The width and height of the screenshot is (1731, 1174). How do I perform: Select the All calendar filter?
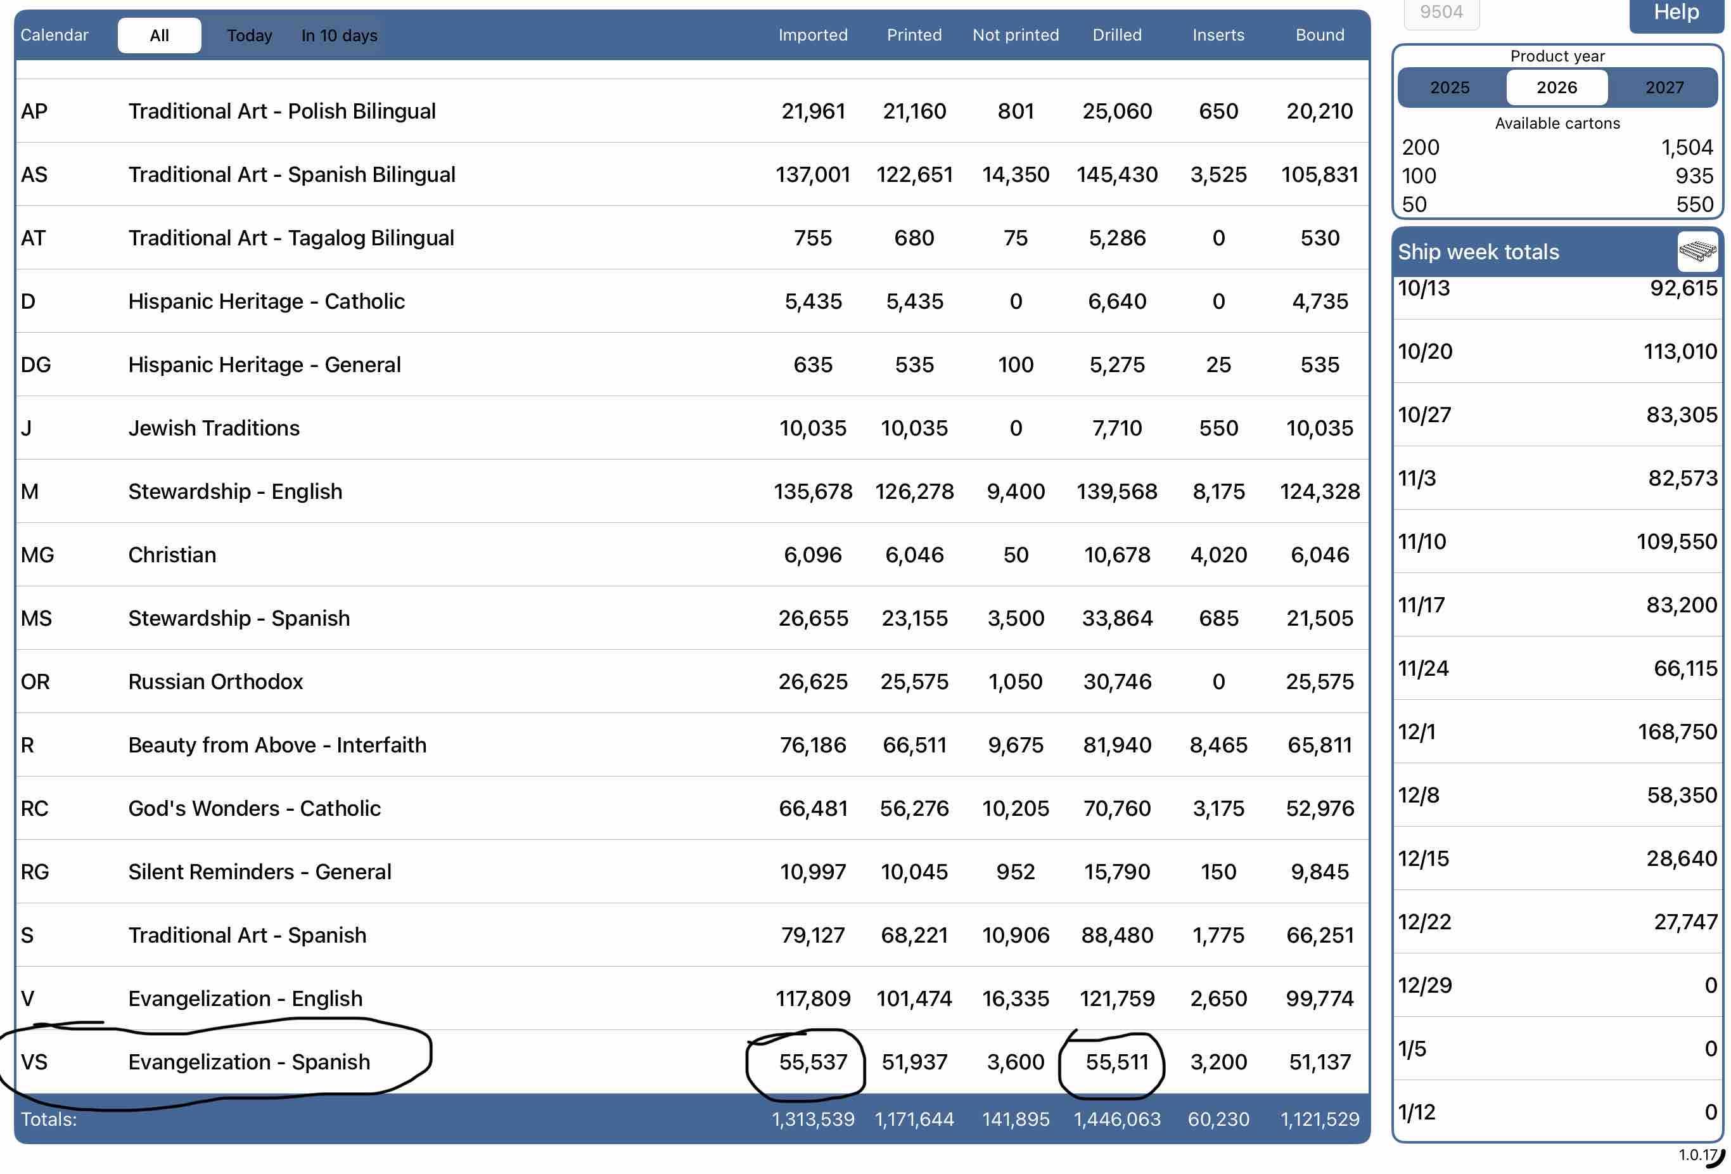[x=160, y=35]
